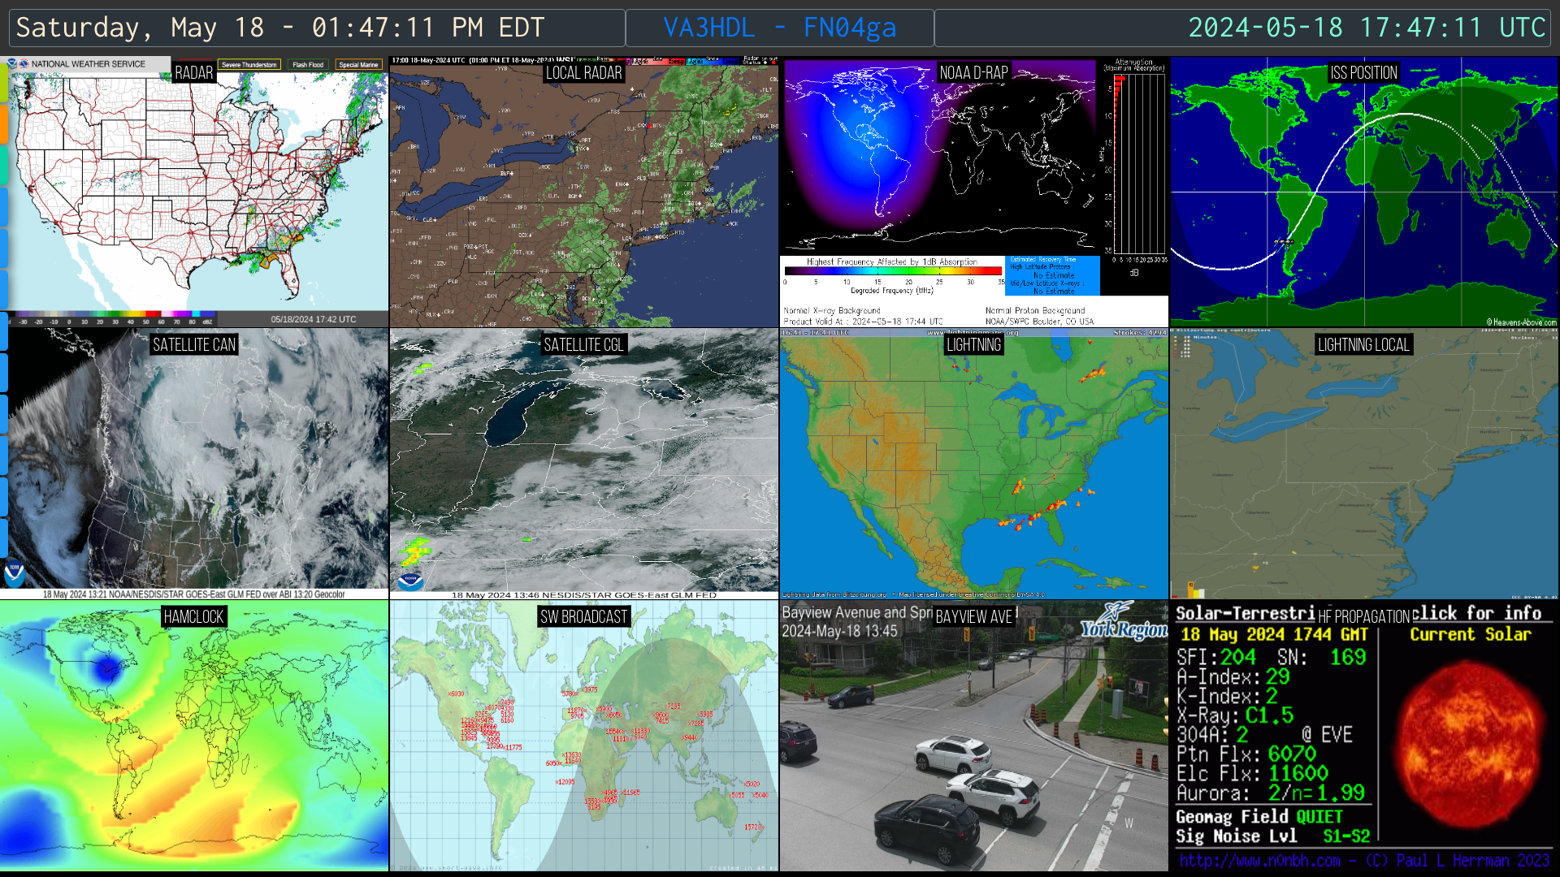Open the lime green side tab at left edge
This screenshot has height=877, width=1560.
tap(3, 82)
